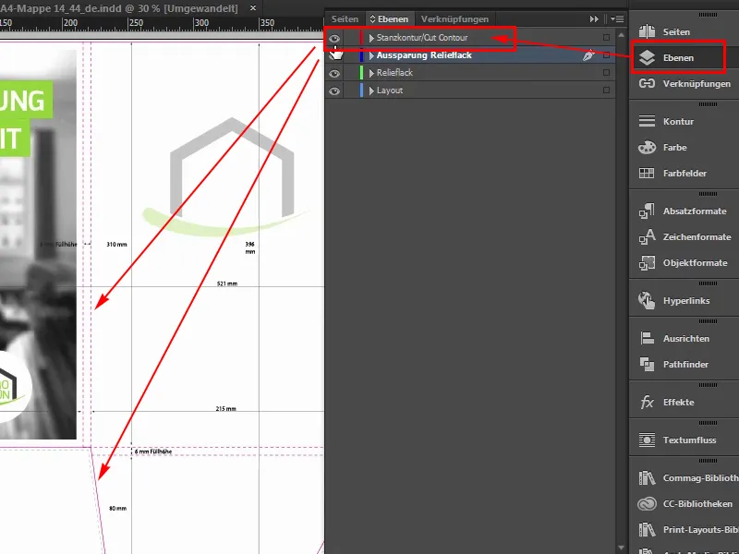Click layers panel scrollbar down arrow

[621, 548]
